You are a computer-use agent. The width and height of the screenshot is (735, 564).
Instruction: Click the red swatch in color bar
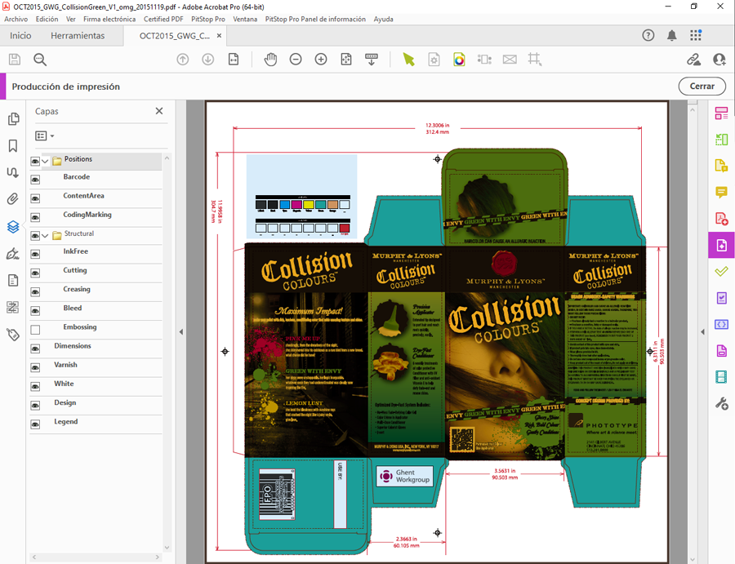pyautogui.click(x=345, y=228)
